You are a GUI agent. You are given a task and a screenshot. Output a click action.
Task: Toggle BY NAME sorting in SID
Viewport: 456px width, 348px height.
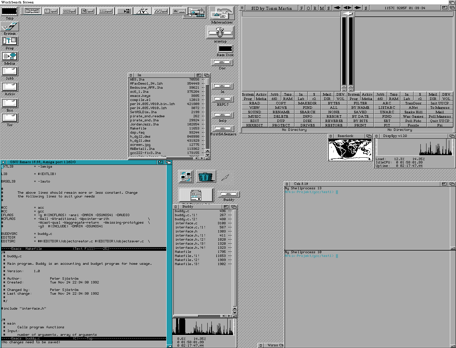[x=360, y=107]
